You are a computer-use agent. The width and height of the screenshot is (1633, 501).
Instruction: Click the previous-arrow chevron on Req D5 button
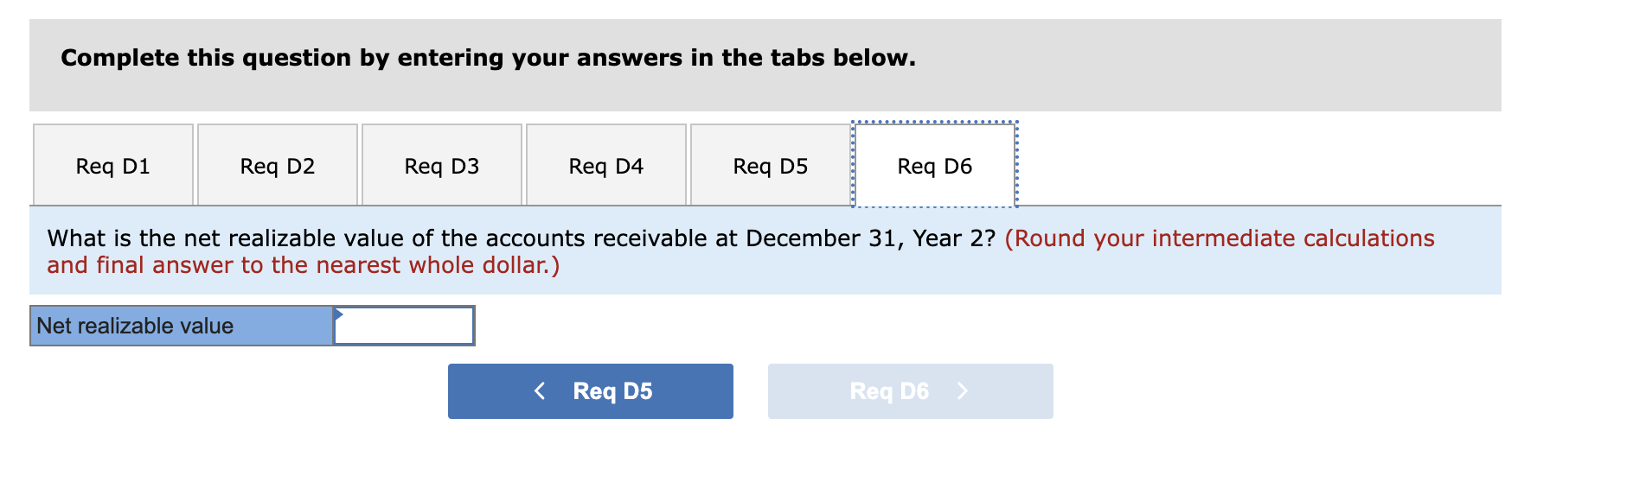coord(539,390)
